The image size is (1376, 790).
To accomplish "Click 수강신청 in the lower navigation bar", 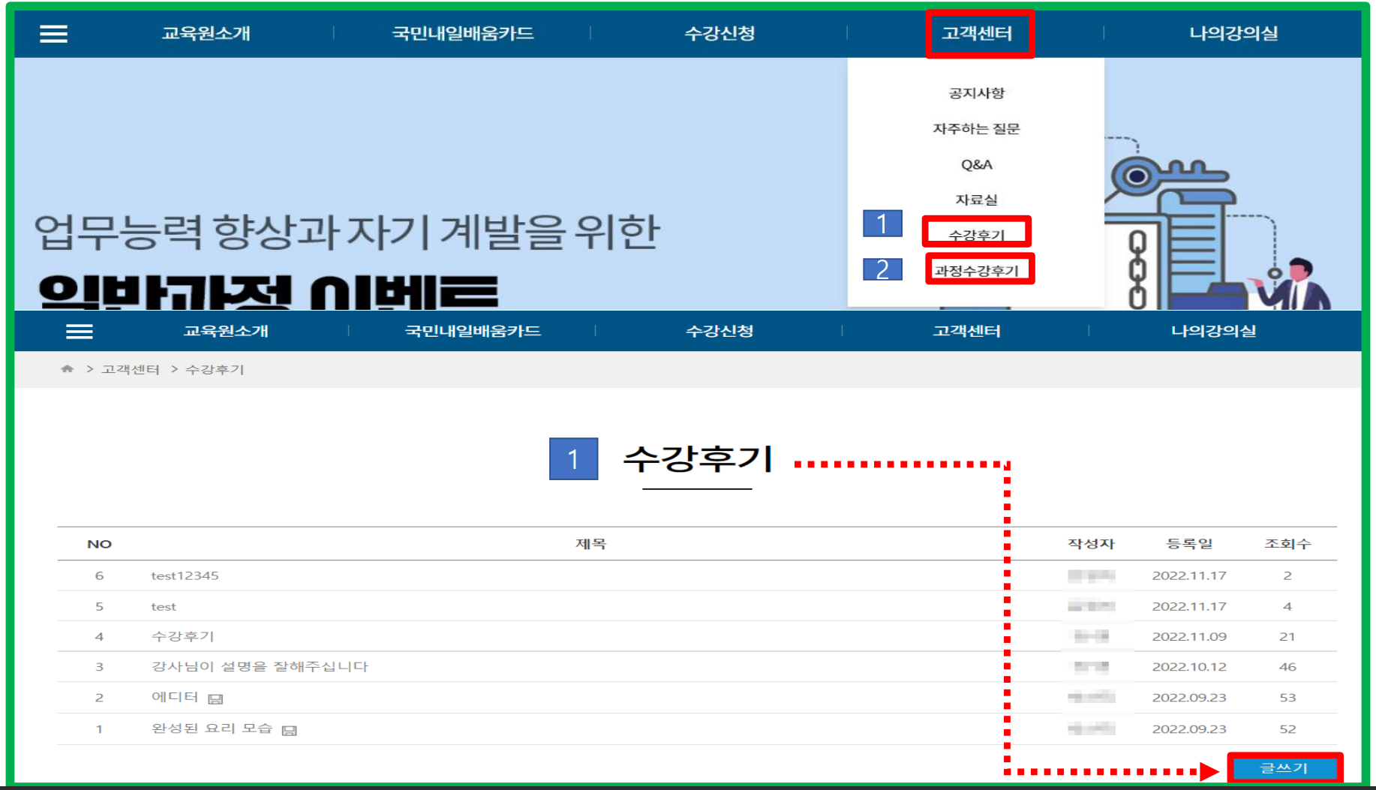I will coord(720,332).
